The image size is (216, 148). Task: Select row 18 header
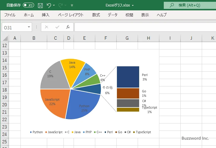pos(4,90)
